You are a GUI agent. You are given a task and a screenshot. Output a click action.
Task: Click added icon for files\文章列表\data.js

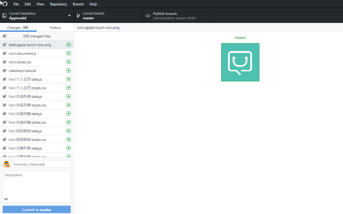(x=69, y=148)
